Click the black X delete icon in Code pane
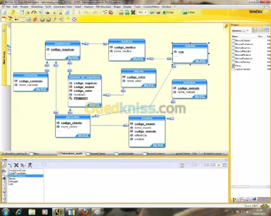This screenshot has width=271, height=216. [x=16, y=165]
